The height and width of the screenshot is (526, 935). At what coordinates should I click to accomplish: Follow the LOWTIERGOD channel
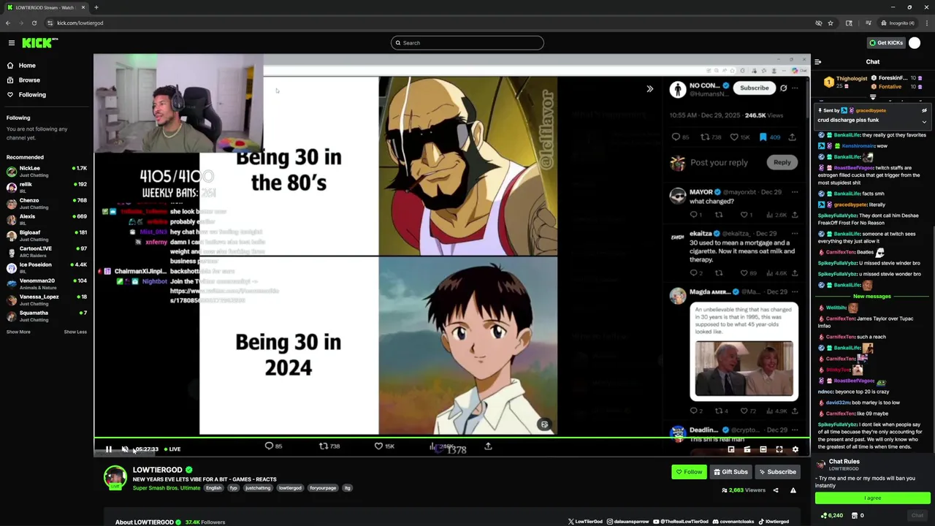[689, 472]
